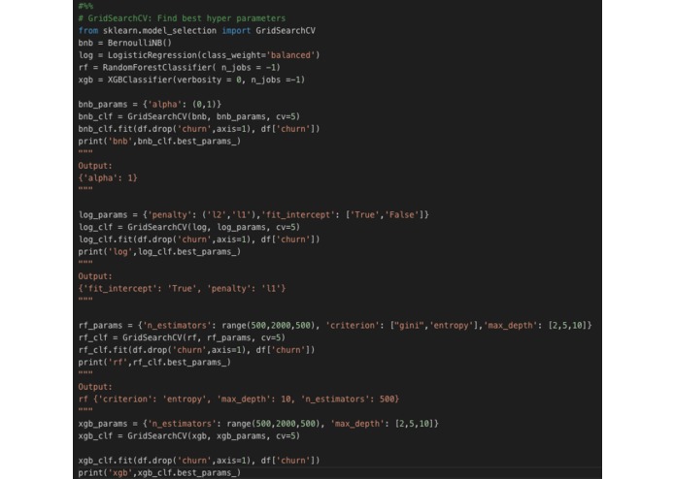Click the 'from sklearn.model_selection import GridSearchCV' line
This screenshot has width=675, height=479.
pyautogui.click(x=197, y=30)
